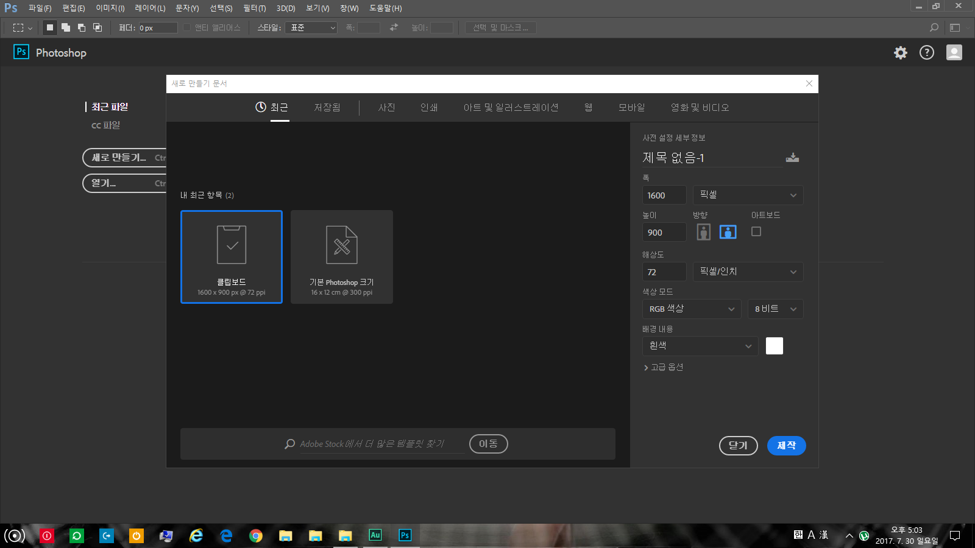The height and width of the screenshot is (548, 975).
Task: Click the document name field 제목 없음-1
Action: pos(712,158)
